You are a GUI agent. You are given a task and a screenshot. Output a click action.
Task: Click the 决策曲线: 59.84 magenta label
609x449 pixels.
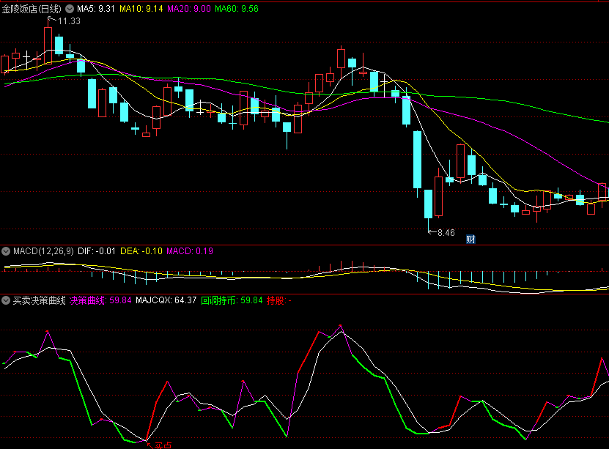point(100,300)
